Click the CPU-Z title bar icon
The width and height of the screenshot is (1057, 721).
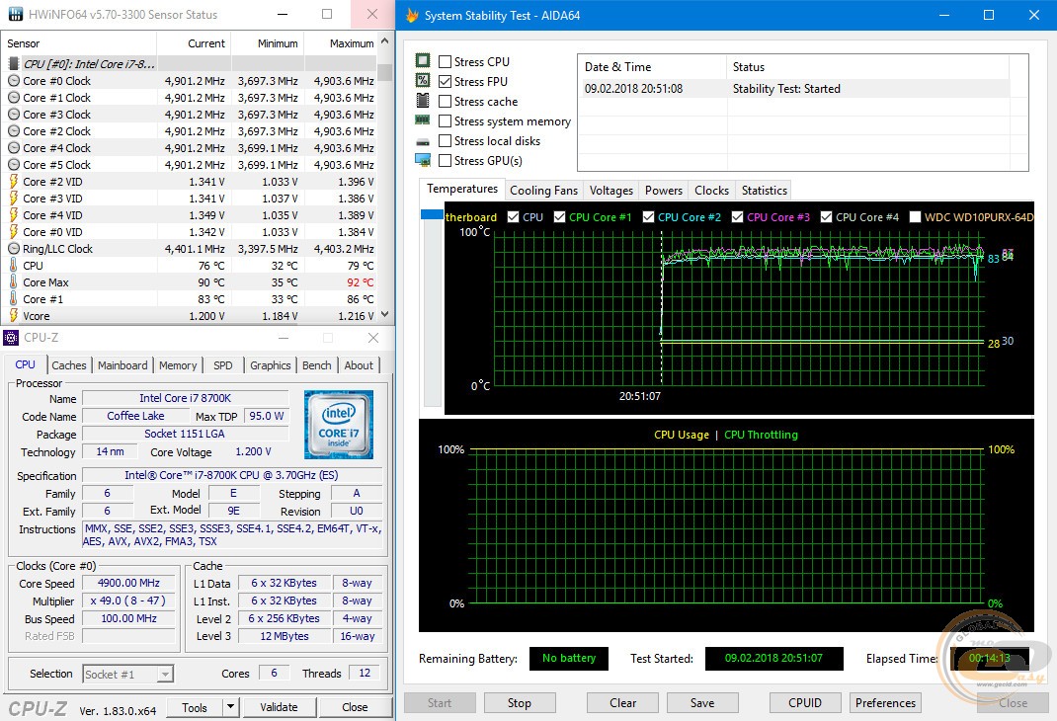(11, 338)
